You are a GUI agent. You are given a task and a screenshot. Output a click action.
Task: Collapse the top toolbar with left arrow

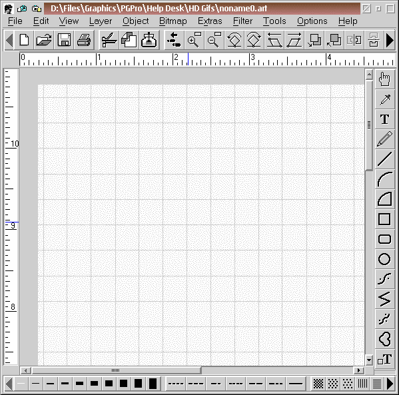point(9,40)
